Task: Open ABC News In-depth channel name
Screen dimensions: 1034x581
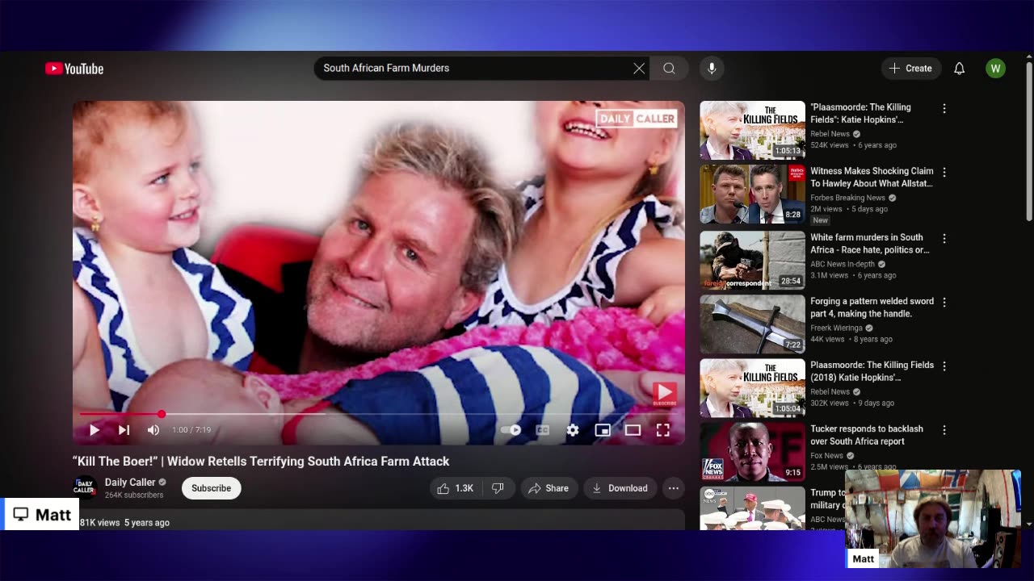Action: [843, 264]
